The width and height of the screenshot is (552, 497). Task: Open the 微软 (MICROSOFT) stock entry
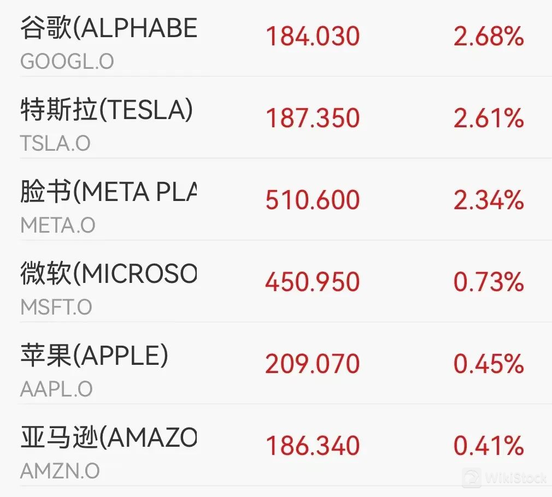(108, 274)
